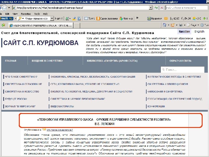Viewport: 209px width, 157px height.
Task: Open Мой мир from the toolbar
Action: click(126, 19)
